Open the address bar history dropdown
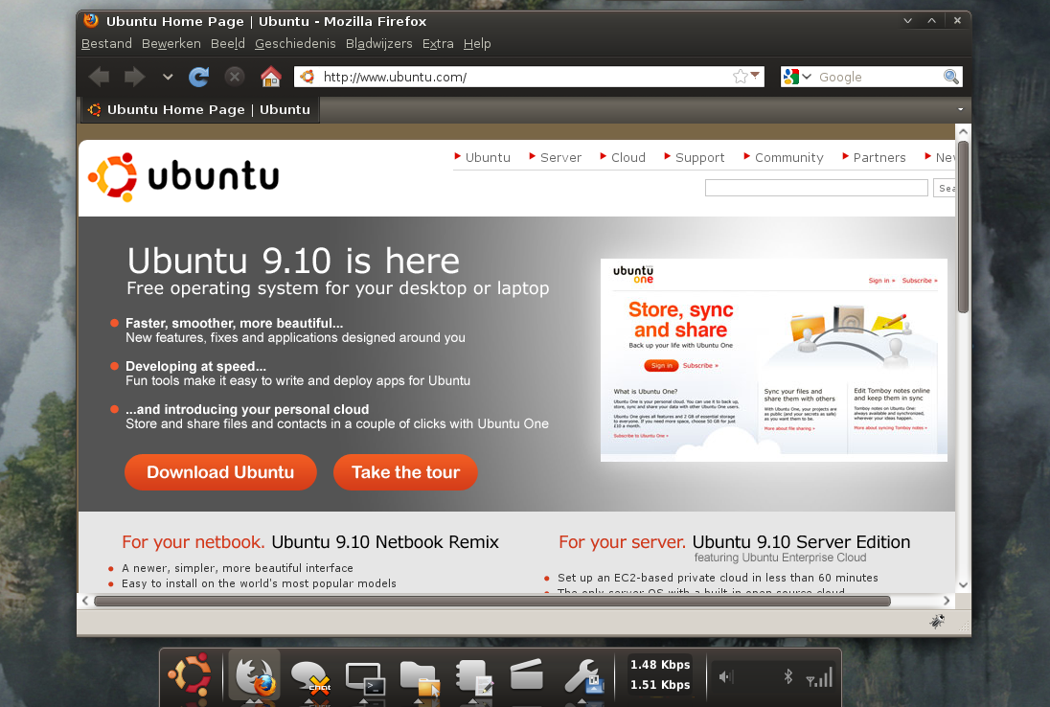The height and width of the screenshot is (707, 1050). click(x=755, y=75)
